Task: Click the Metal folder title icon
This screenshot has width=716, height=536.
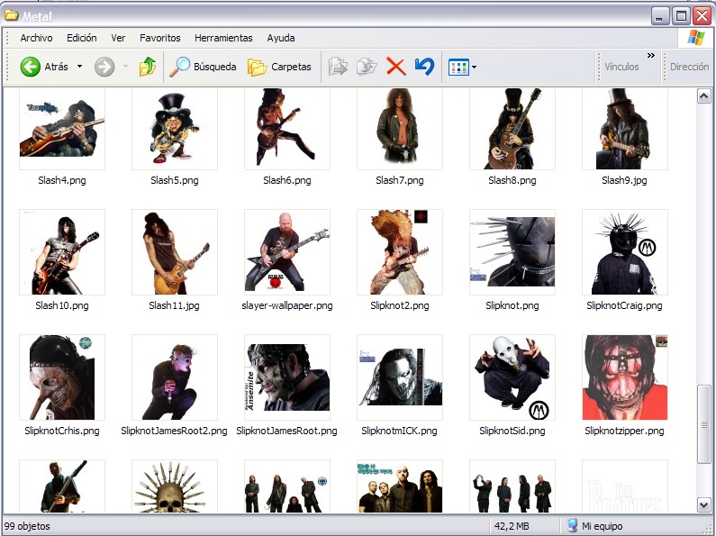Action: point(11,15)
